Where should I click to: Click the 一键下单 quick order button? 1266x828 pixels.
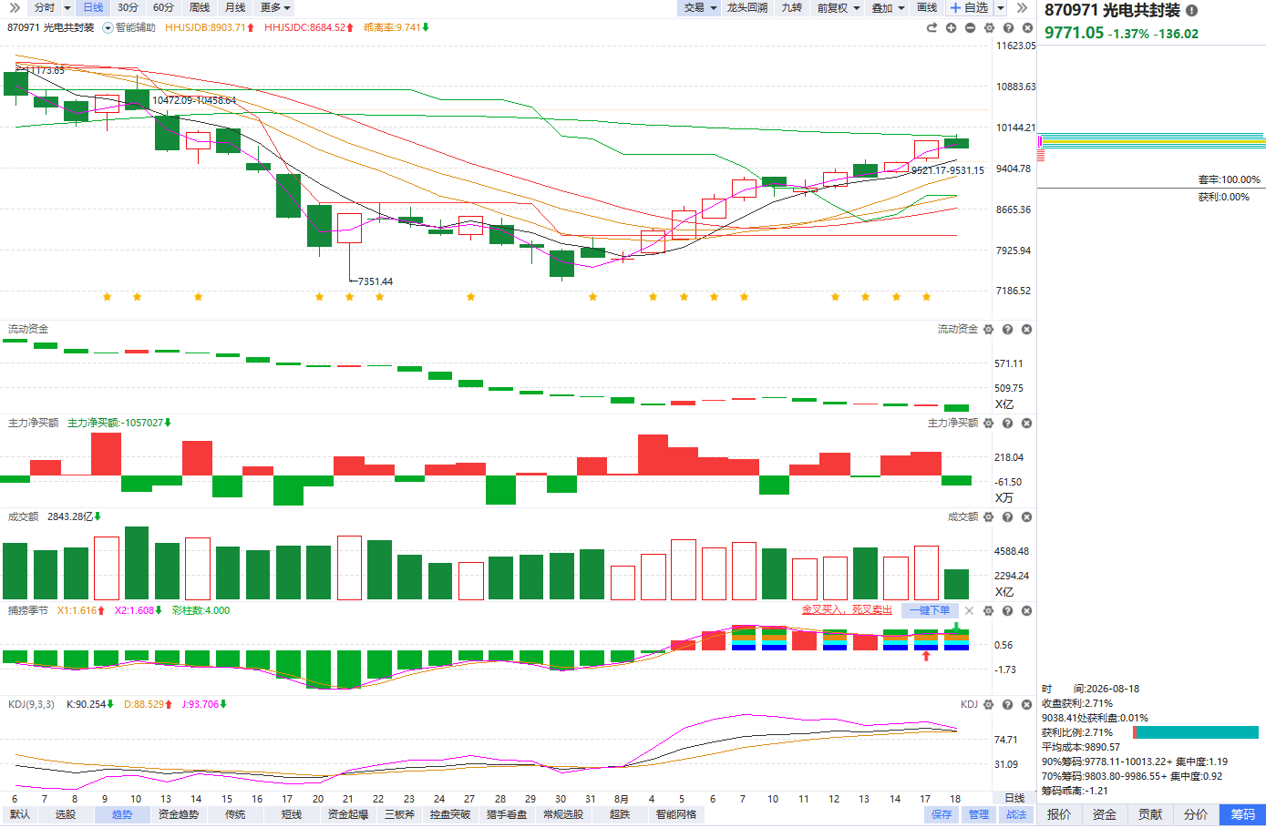click(x=930, y=610)
